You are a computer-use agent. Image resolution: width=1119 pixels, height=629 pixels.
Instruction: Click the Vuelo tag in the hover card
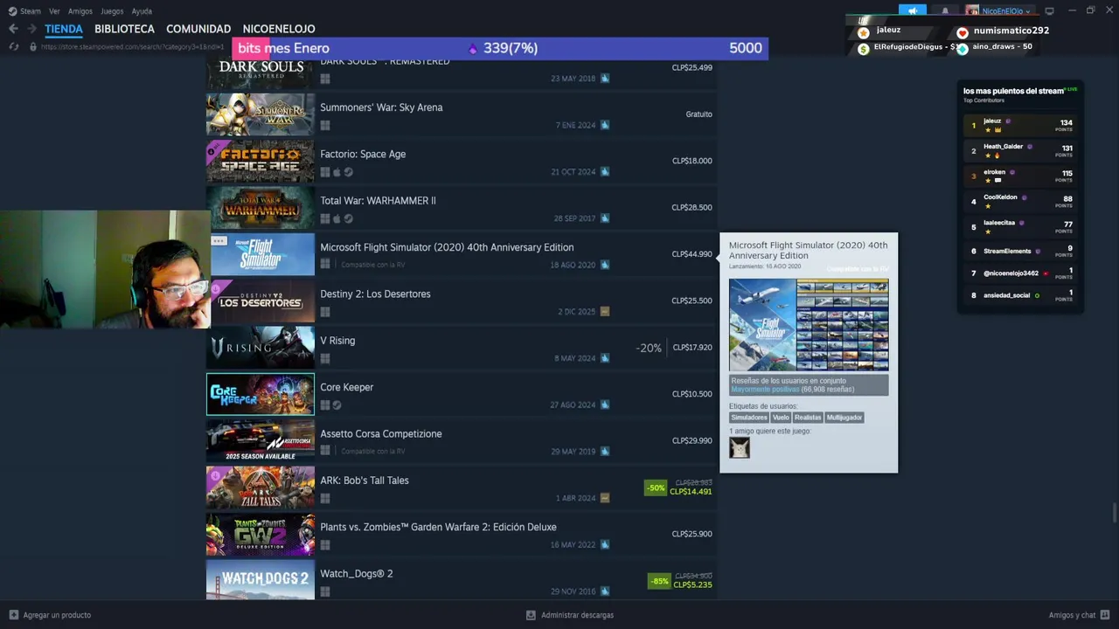[x=781, y=418]
